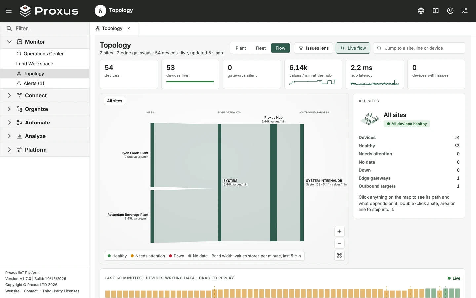Expand the Automate section
This screenshot has height=298, width=476.
pyautogui.click(x=45, y=123)
